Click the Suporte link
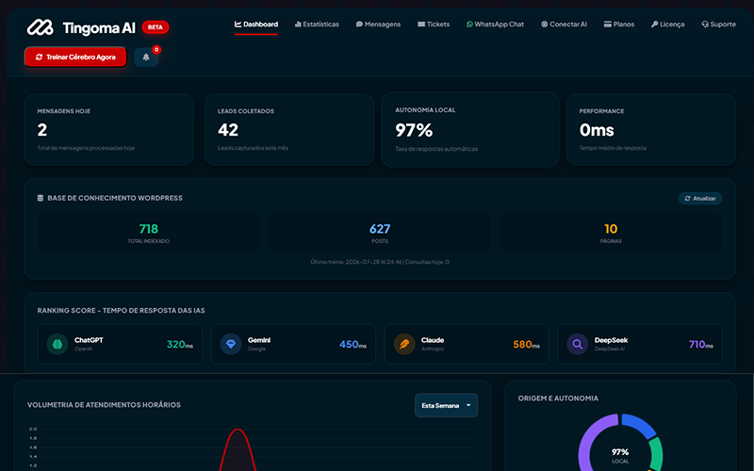This screenshot has width=754, height=471. 718,24
